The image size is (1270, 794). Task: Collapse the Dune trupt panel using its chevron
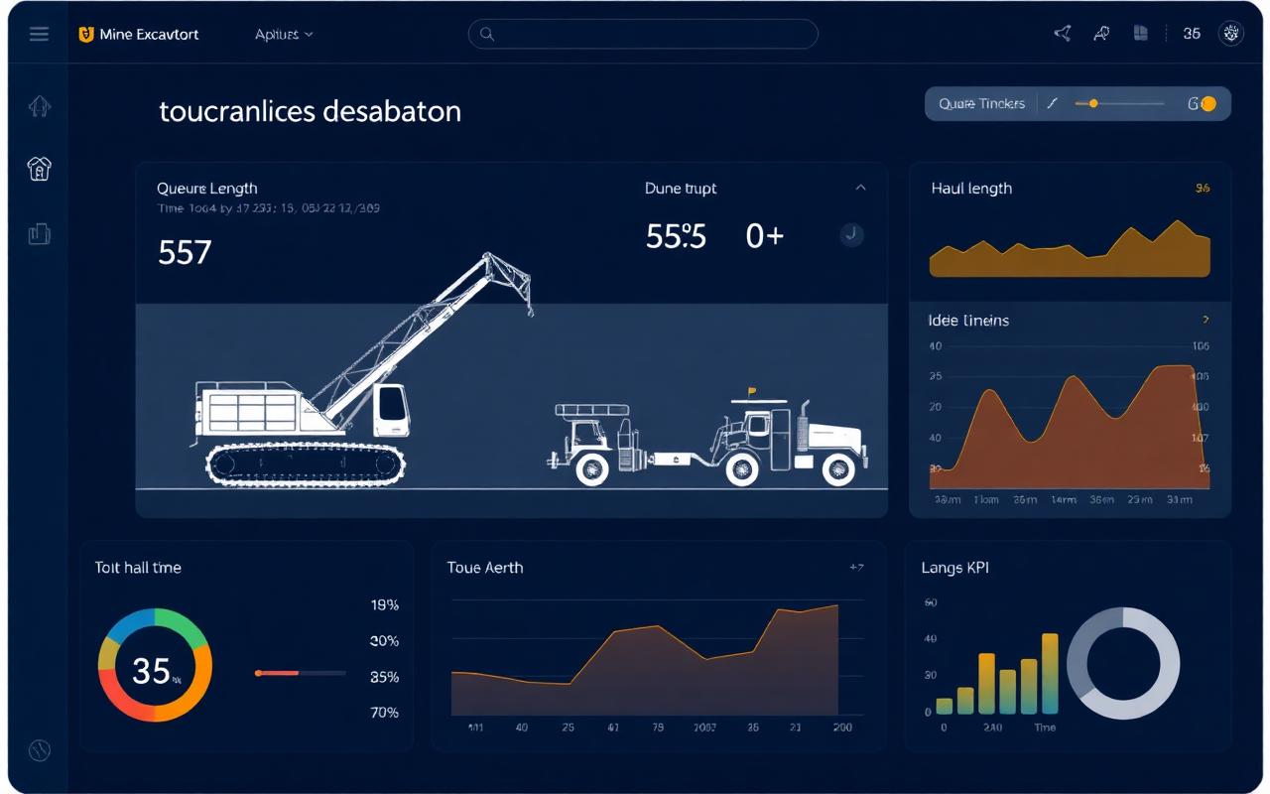click(860, 188)
